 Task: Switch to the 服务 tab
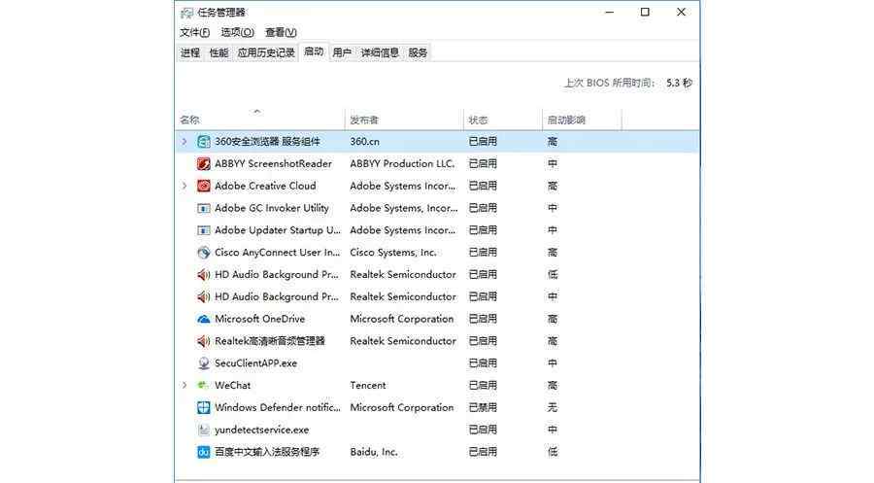pos(418,53)
